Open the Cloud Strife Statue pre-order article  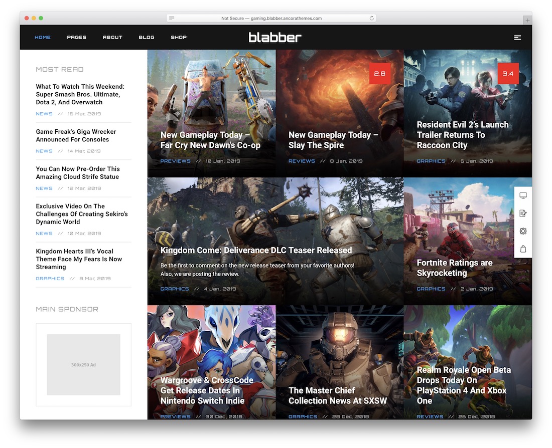78,173
